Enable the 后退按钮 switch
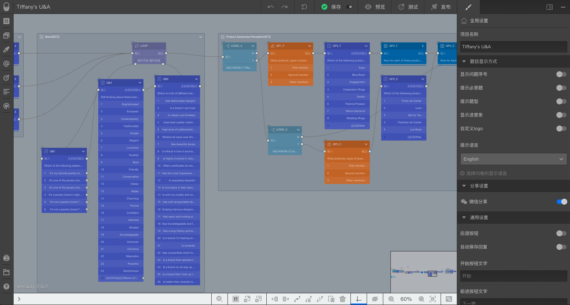The width and height of the screenshot is (570, 305). 561,233
